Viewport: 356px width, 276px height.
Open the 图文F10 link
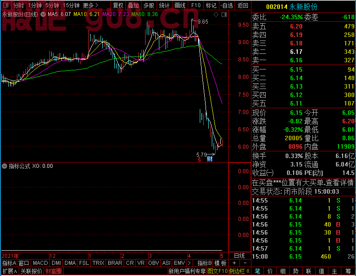click(217, 271)
